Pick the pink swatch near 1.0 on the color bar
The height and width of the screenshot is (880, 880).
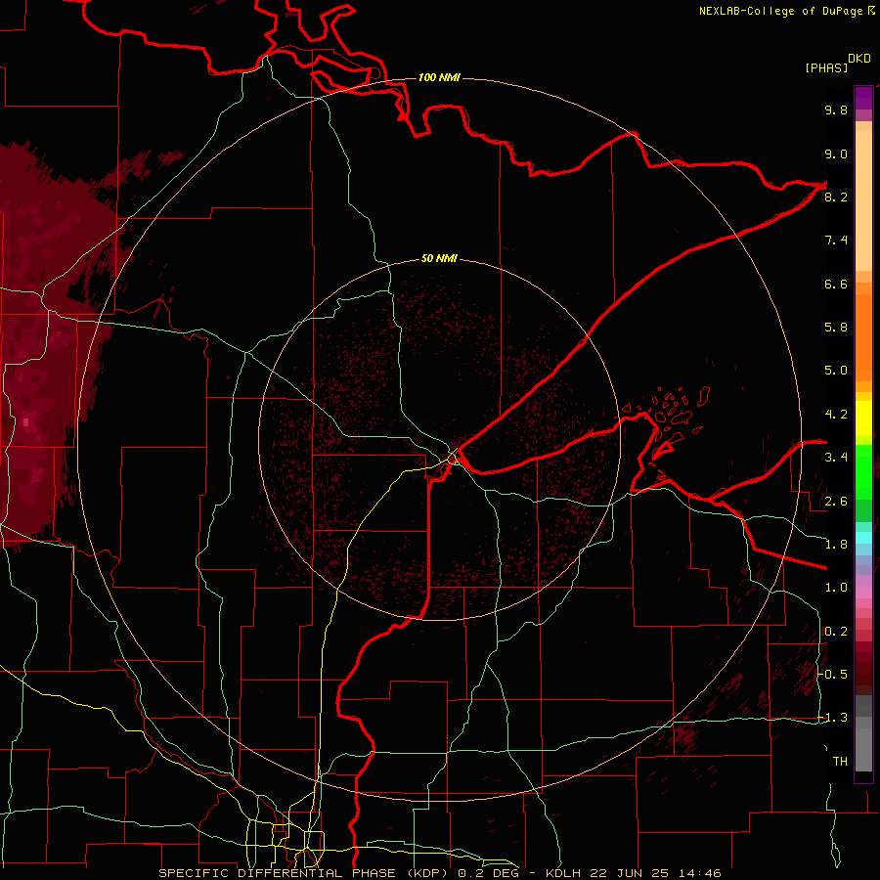point(863,593)
